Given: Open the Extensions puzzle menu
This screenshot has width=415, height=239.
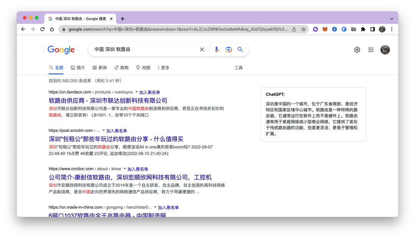Looking at the screenshot, I should click(363, 29).
